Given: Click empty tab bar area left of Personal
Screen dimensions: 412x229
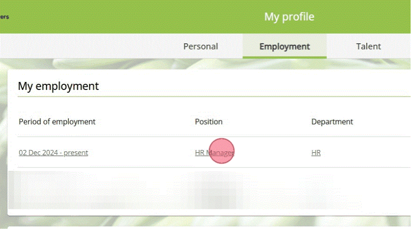Looking at the screenshot, I should point(86,46).
